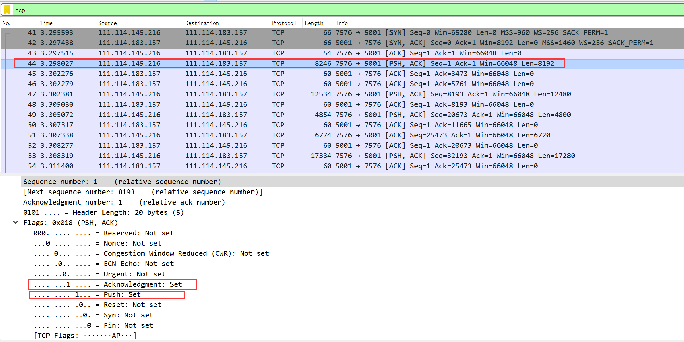Select the Header Length: 20 bytes line
This screenshot has height=342, width=684.
pos(104,212)
